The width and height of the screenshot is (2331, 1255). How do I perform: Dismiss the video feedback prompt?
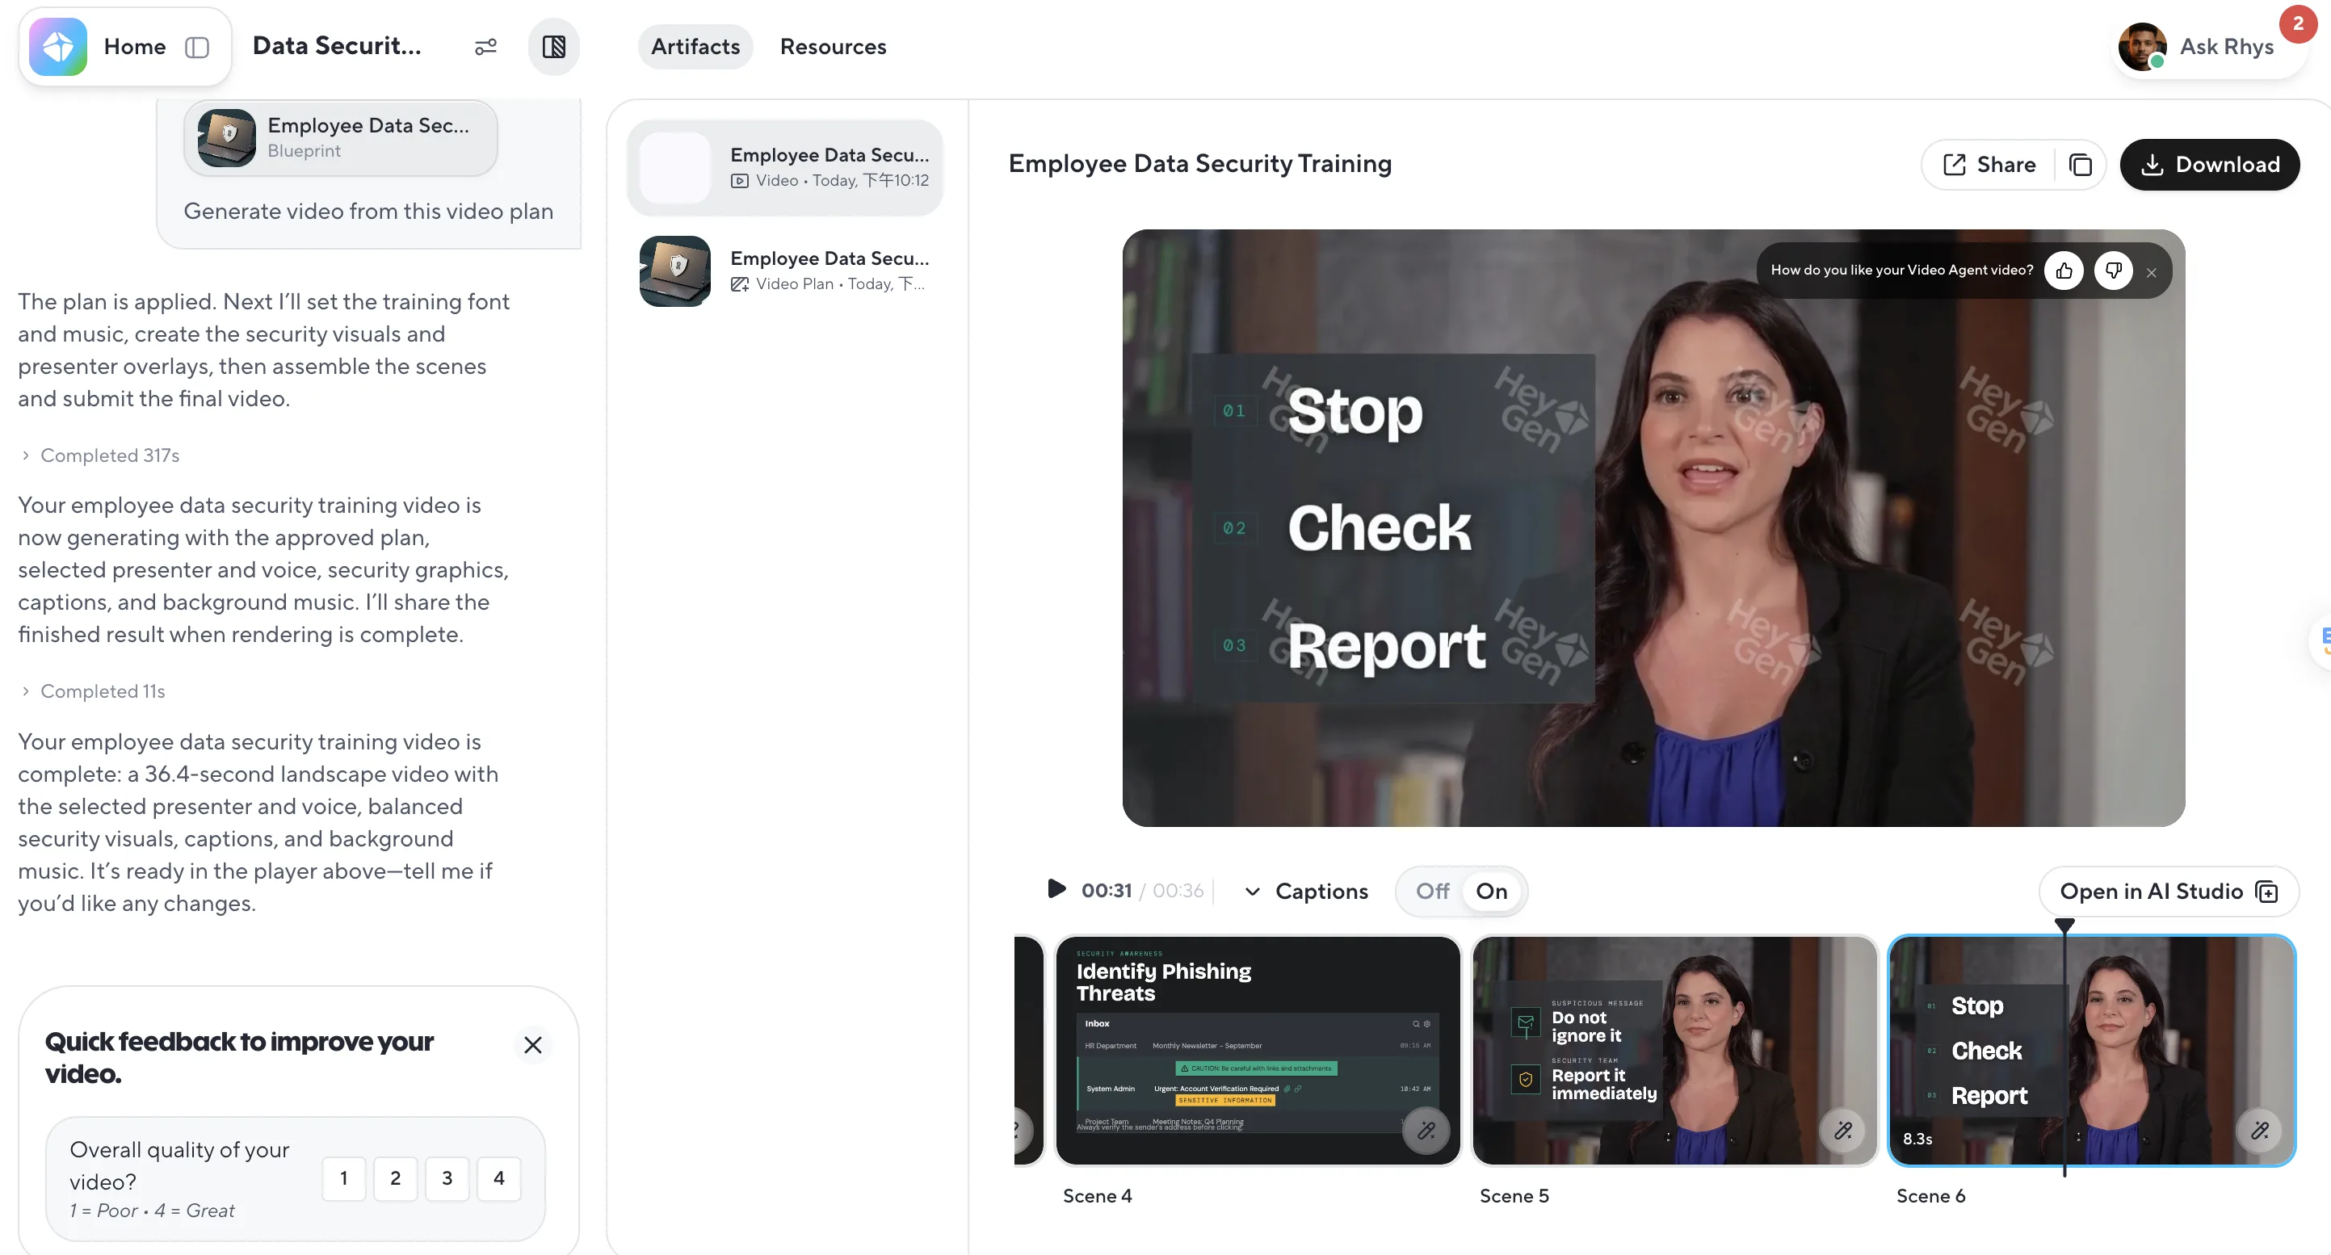click(x=2152, y=272)
